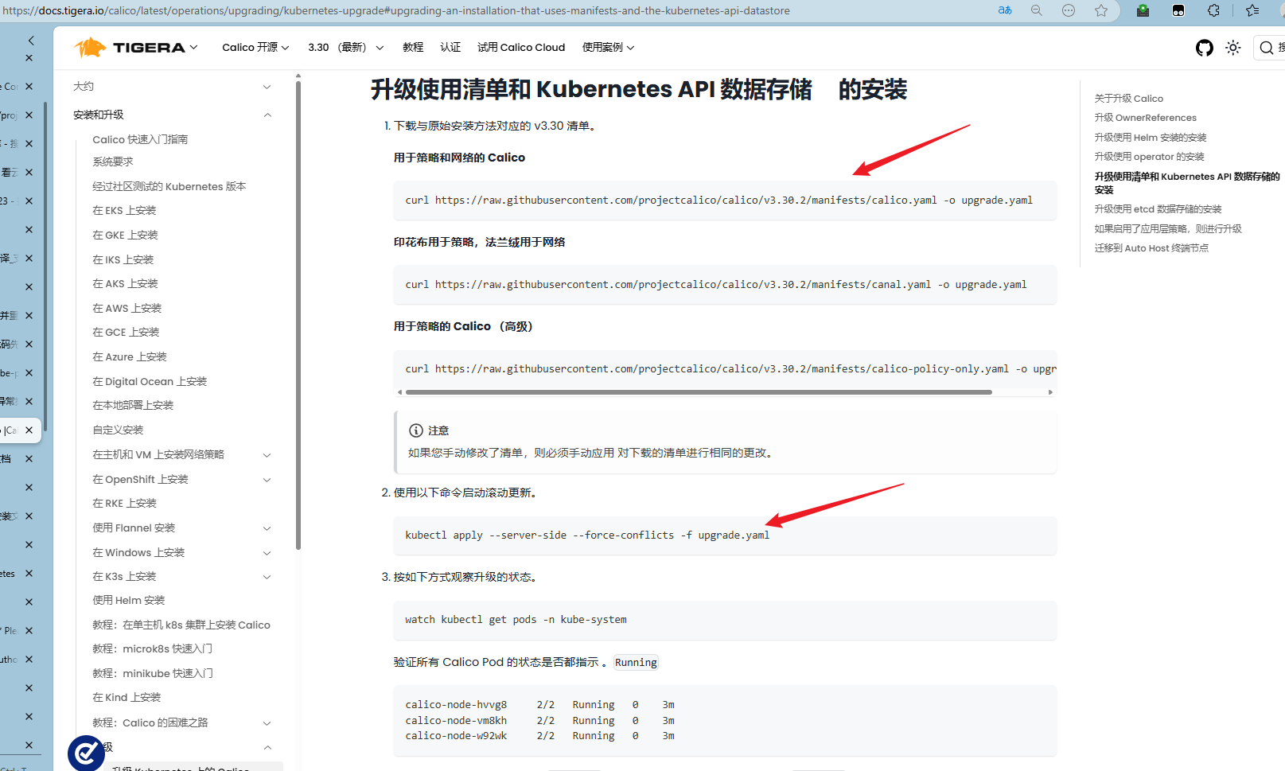Open 在 GKE 上安装 page
Viewport: 1285px width, 771px height.
tap(125, 236)
